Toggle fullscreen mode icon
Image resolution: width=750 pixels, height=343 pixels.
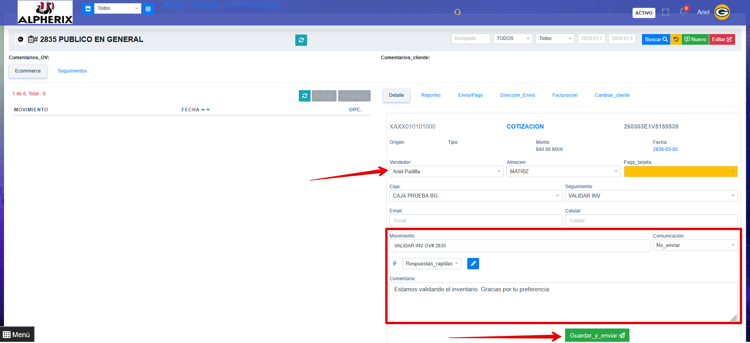(665, 13)
